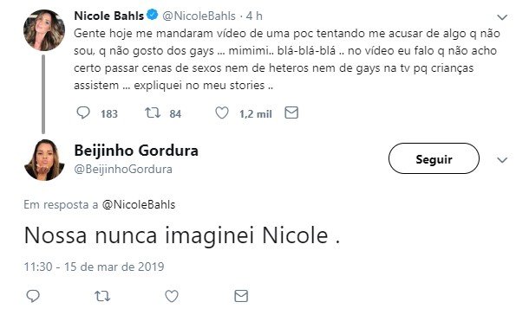Share Beijinho Gordura's reply by message
The height and width of the screenshot is (315, 529).
click(241, 296)
